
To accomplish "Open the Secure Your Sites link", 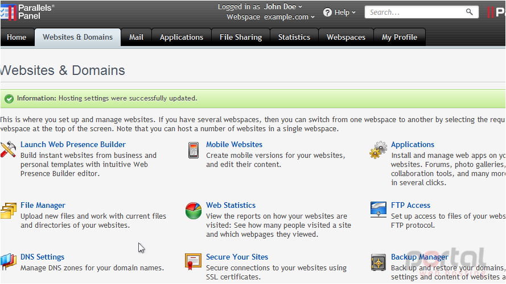I will coord(237,257).
